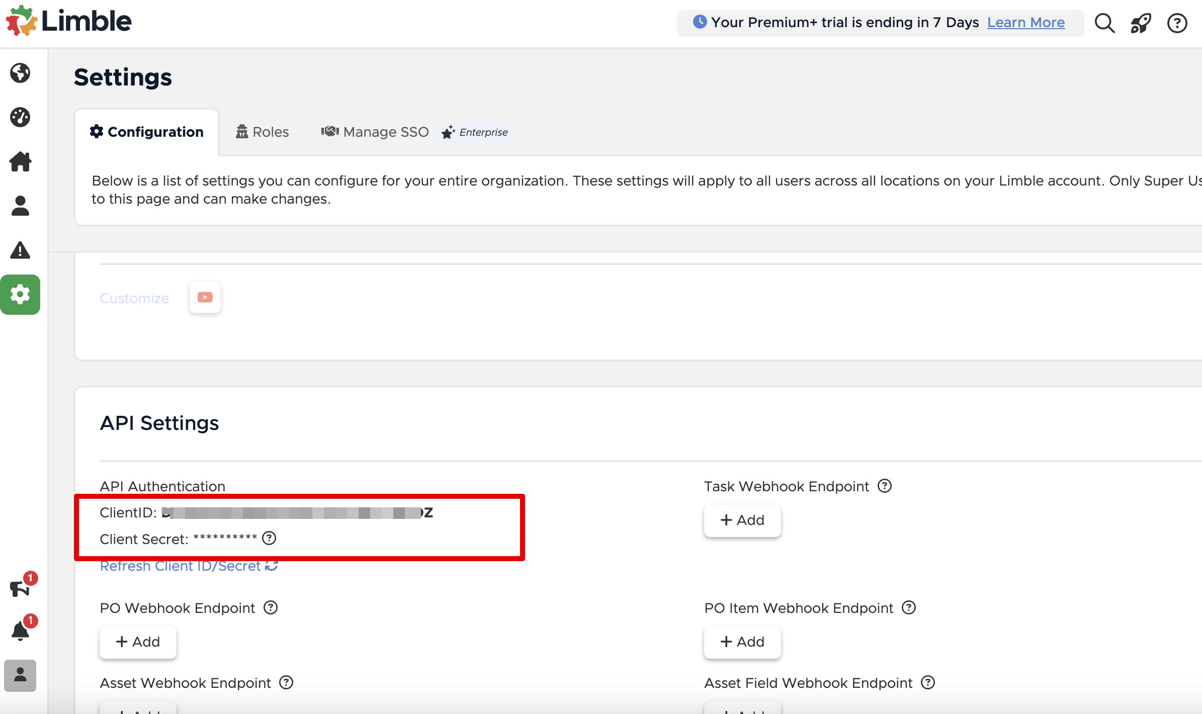
Task: Add a PO Webhook Endpoint
Action: [138, 642]
